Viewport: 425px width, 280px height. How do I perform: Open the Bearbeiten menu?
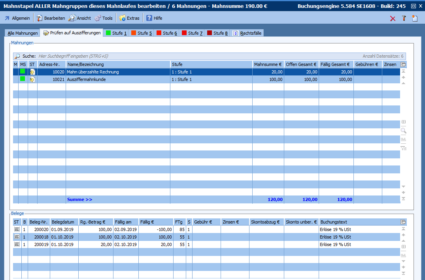tap(51, 18)
